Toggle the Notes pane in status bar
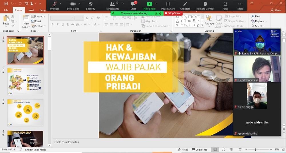 183,150
